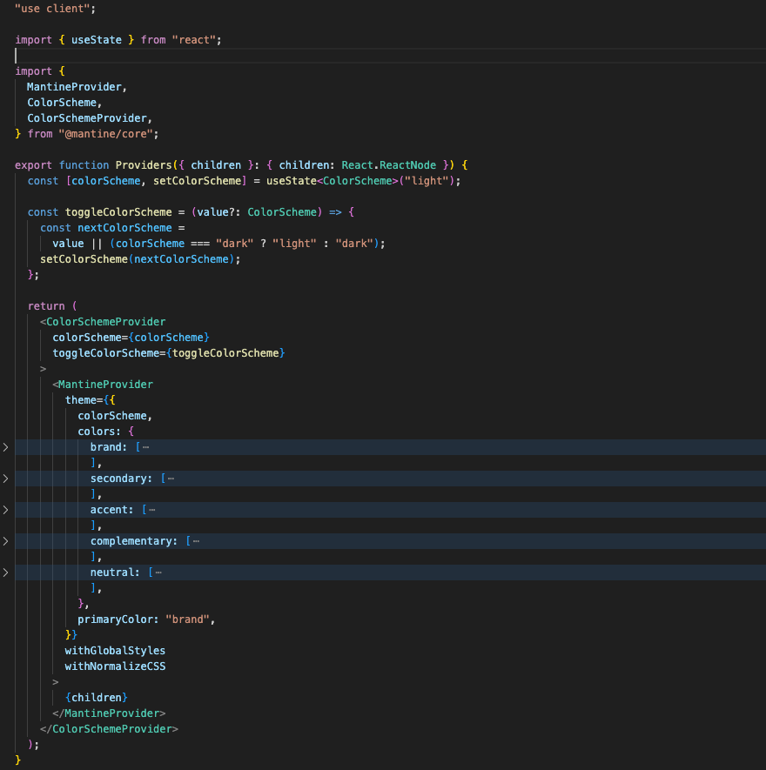Click the withNormalizeCSS prop
766x770 pixels.
click(x=114, y=666)
